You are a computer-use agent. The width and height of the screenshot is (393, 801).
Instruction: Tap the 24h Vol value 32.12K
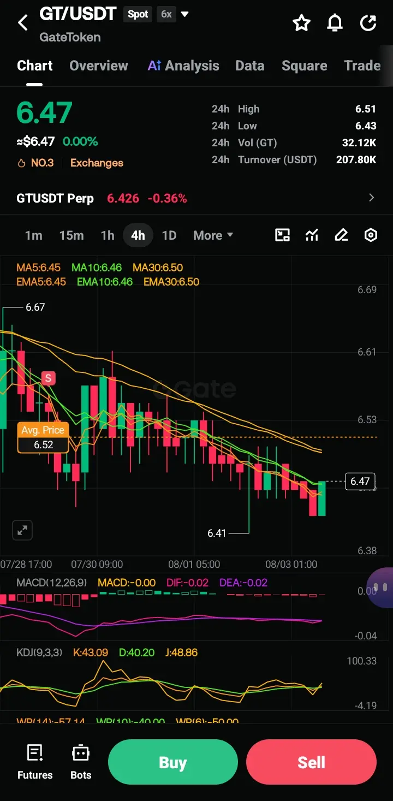tap(359, 143)
